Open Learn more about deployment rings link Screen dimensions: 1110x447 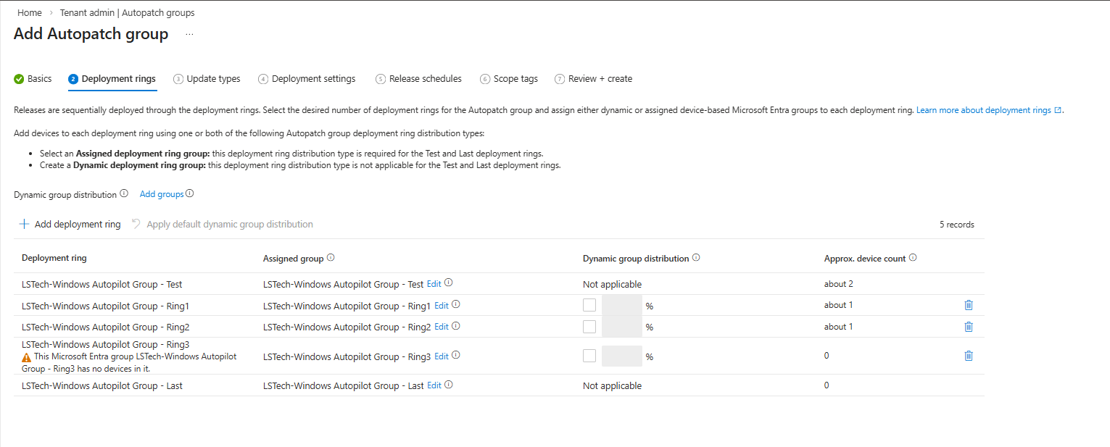(x=989, y=110)
